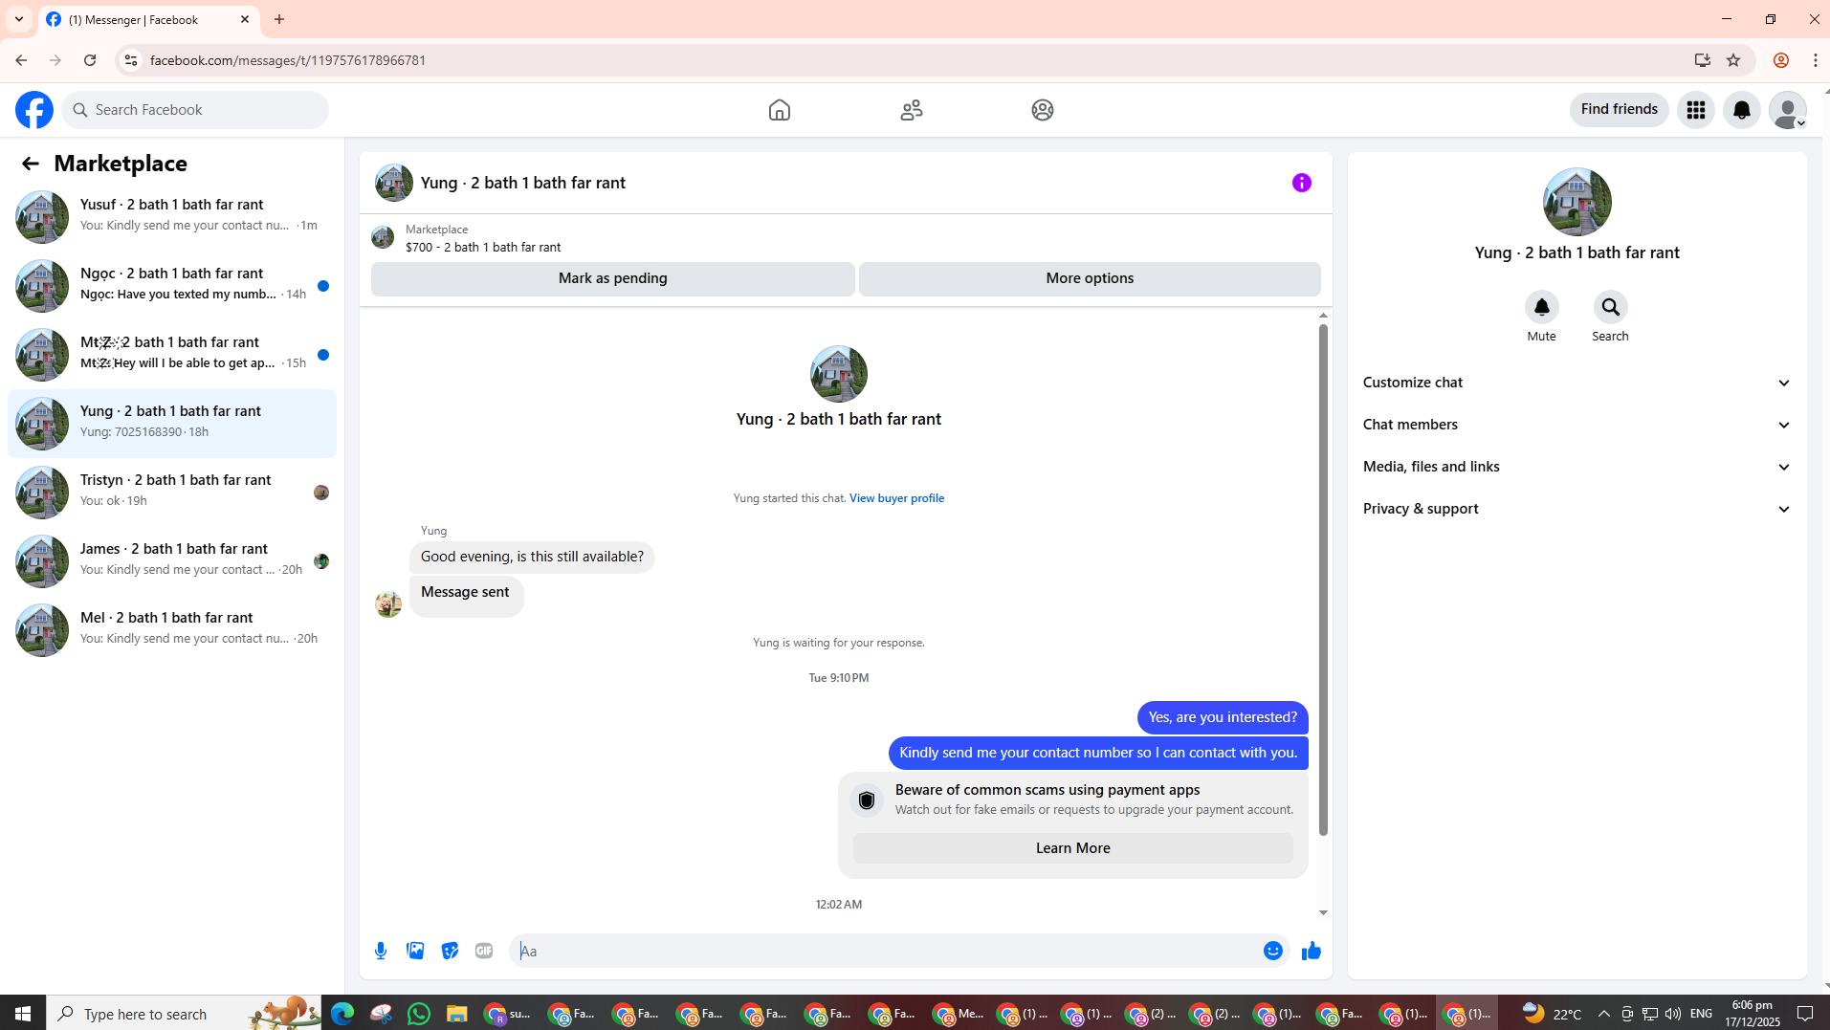Screen dimensions: 1830x1030
Task: Click Yung's listing thumbnail in right panel
Action: (x=1576, y=202)
